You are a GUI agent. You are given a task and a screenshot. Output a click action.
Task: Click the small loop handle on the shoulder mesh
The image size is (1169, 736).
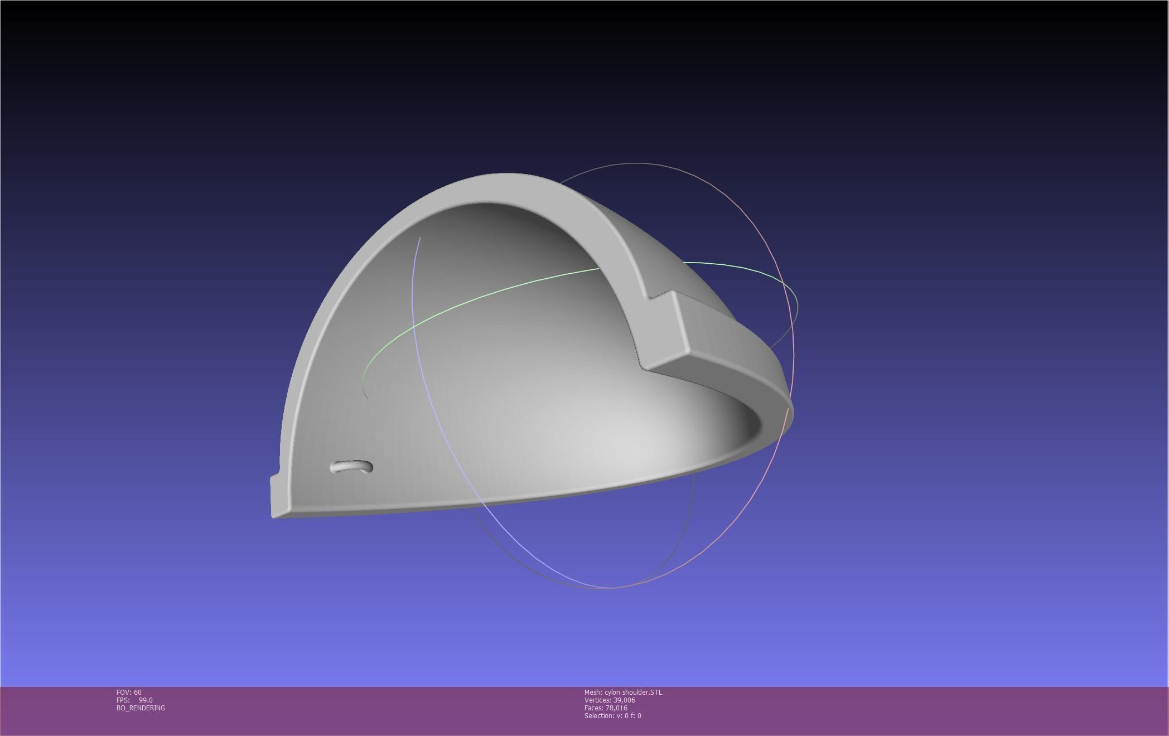pyautogui.click(x=351, y=467)
